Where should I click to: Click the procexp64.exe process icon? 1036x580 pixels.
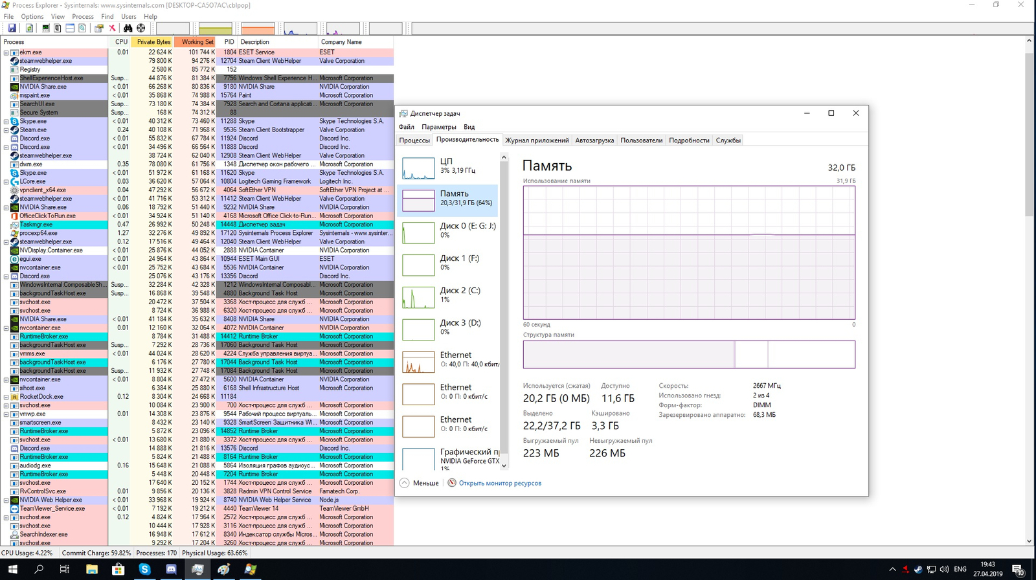click(14, 233)
